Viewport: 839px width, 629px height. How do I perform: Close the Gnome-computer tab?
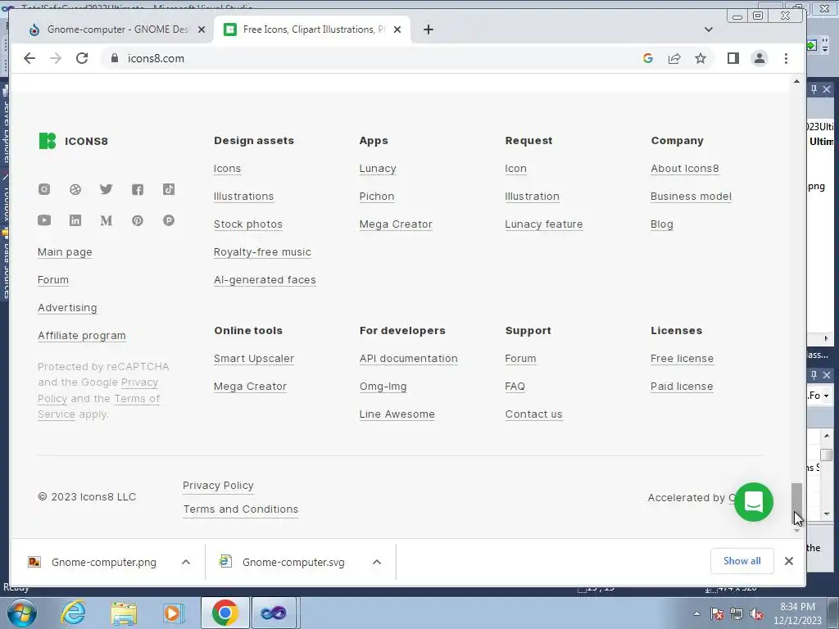tap(202, 29)
